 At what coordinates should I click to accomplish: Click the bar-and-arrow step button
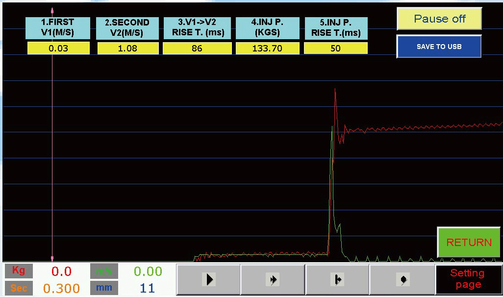(337, 279)
